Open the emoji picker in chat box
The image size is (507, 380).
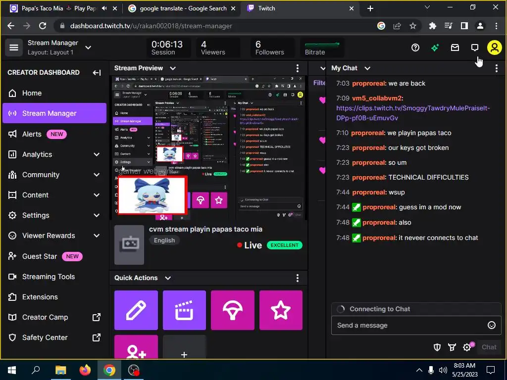(x=491, y=325)
